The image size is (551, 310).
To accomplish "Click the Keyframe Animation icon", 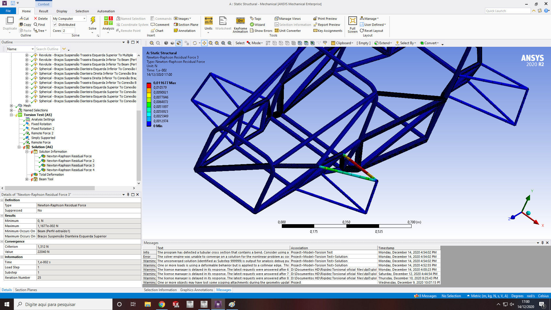I will point(240,21).
